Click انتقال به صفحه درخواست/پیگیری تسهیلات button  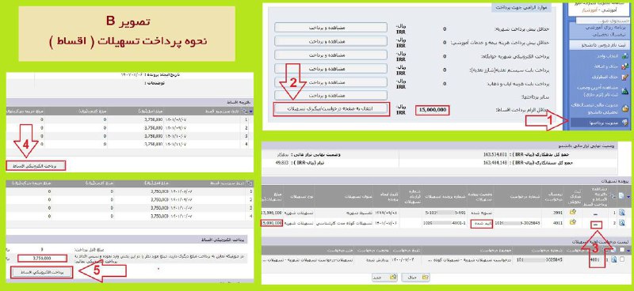pos(331,109)
